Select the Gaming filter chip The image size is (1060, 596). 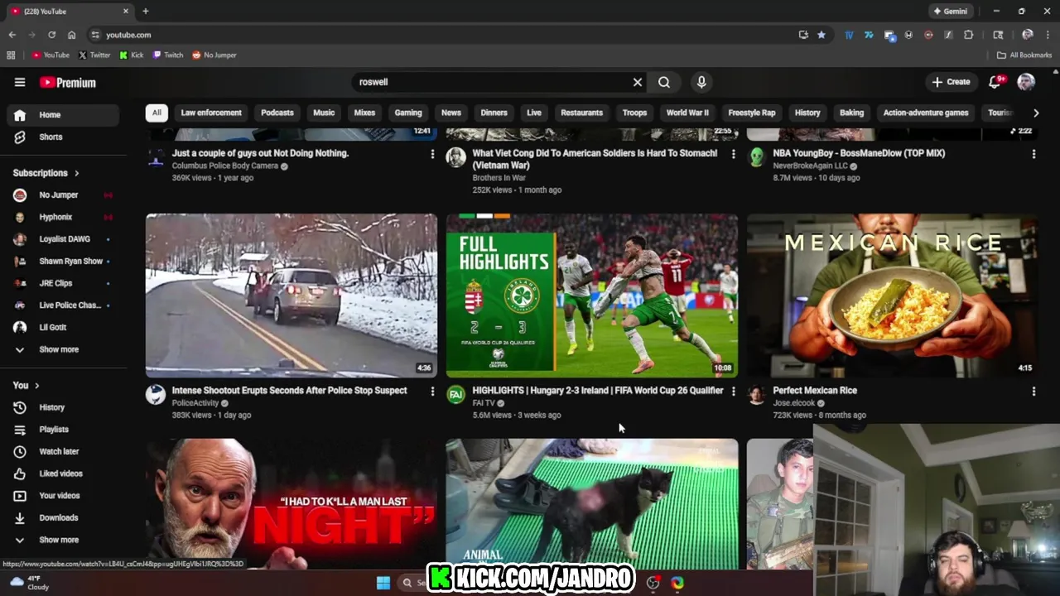pos(408,113)
